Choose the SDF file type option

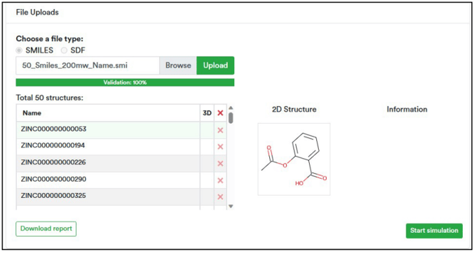[x=64, y=50]
